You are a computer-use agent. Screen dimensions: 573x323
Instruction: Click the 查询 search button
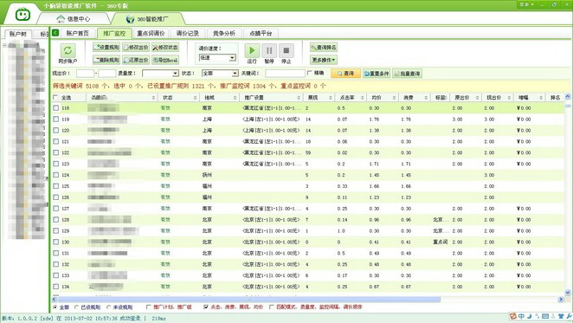point(345,74)
